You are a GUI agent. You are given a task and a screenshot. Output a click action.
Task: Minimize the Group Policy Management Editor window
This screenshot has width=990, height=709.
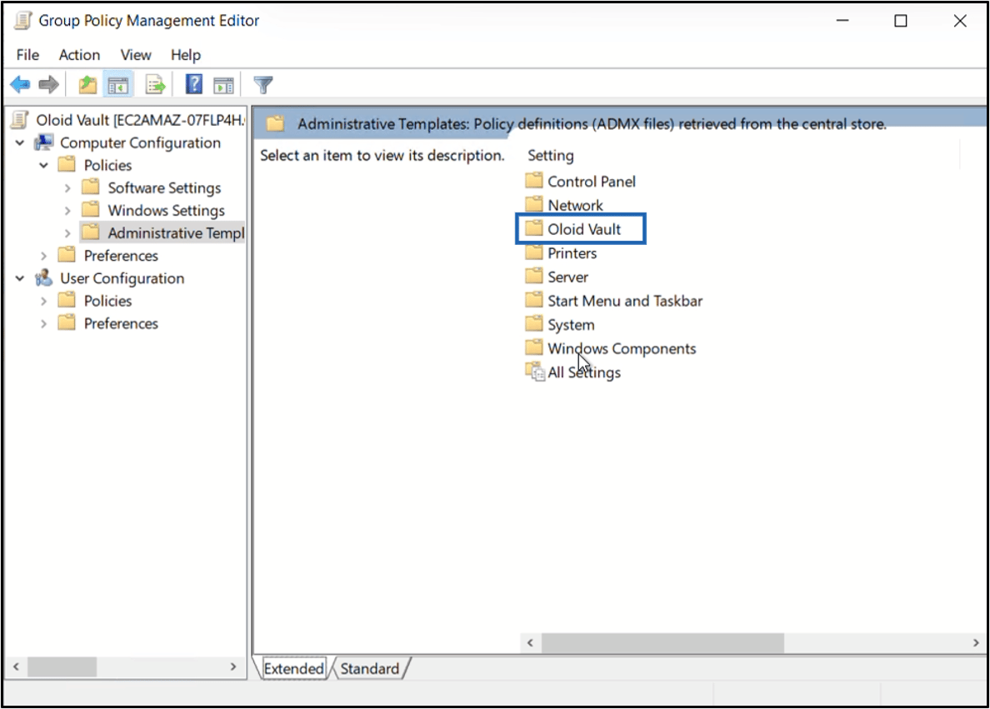(842, 21)
